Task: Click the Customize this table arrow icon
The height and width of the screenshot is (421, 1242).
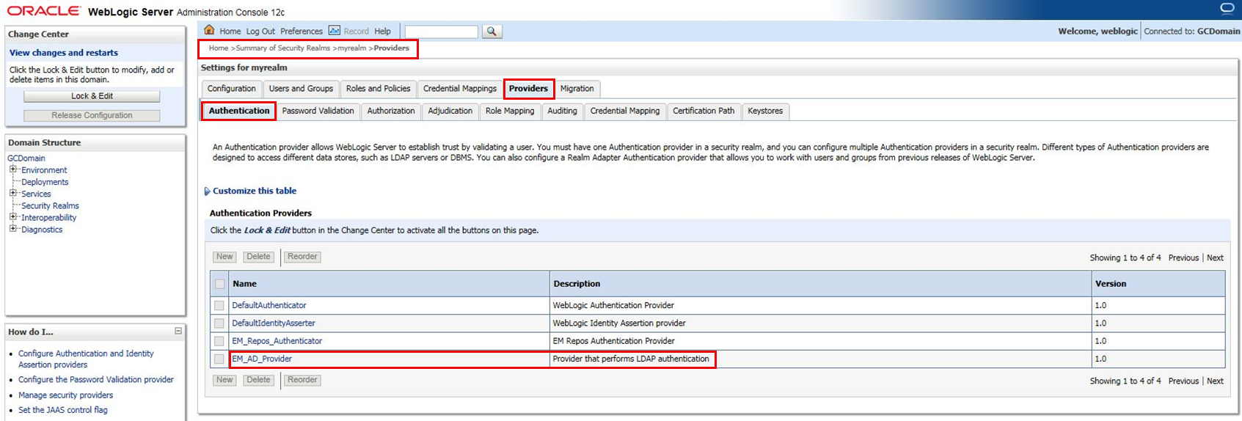Action: click(207, 191)
